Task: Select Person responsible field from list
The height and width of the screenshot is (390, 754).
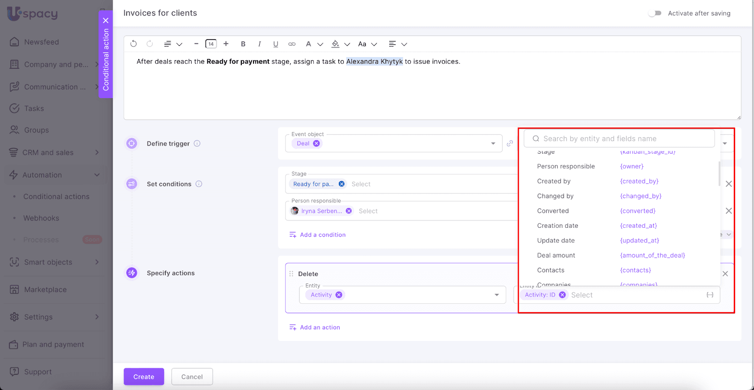Action: click(x=566, y=166)
